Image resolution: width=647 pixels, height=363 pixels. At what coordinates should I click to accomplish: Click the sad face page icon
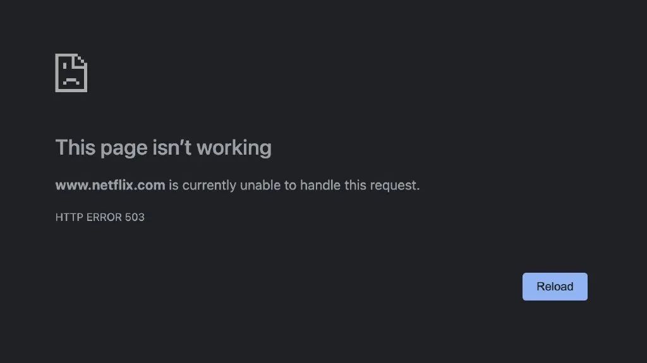(71, 73)
